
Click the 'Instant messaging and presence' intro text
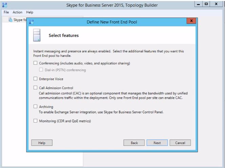(108, 54)
